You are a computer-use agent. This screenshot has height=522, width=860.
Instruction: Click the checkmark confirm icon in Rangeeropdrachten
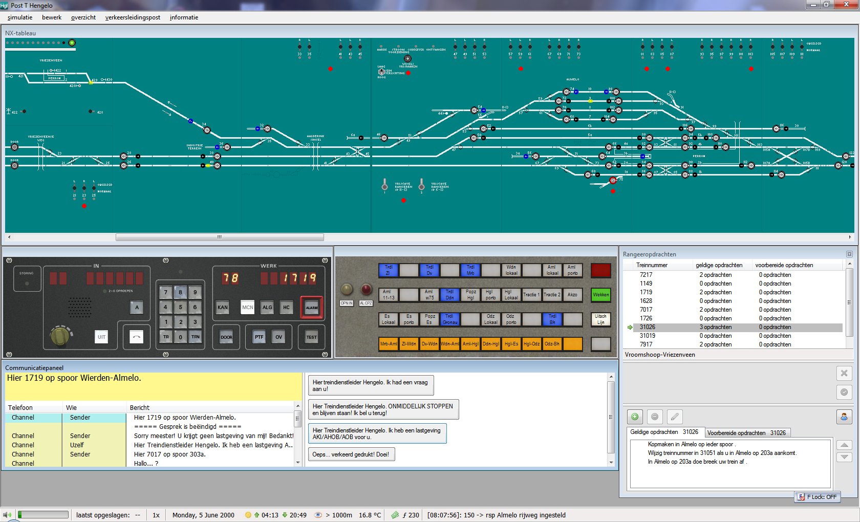[844, 392]
